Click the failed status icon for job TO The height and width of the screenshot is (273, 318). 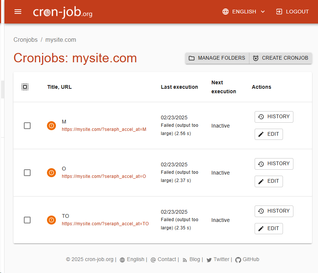51,220
